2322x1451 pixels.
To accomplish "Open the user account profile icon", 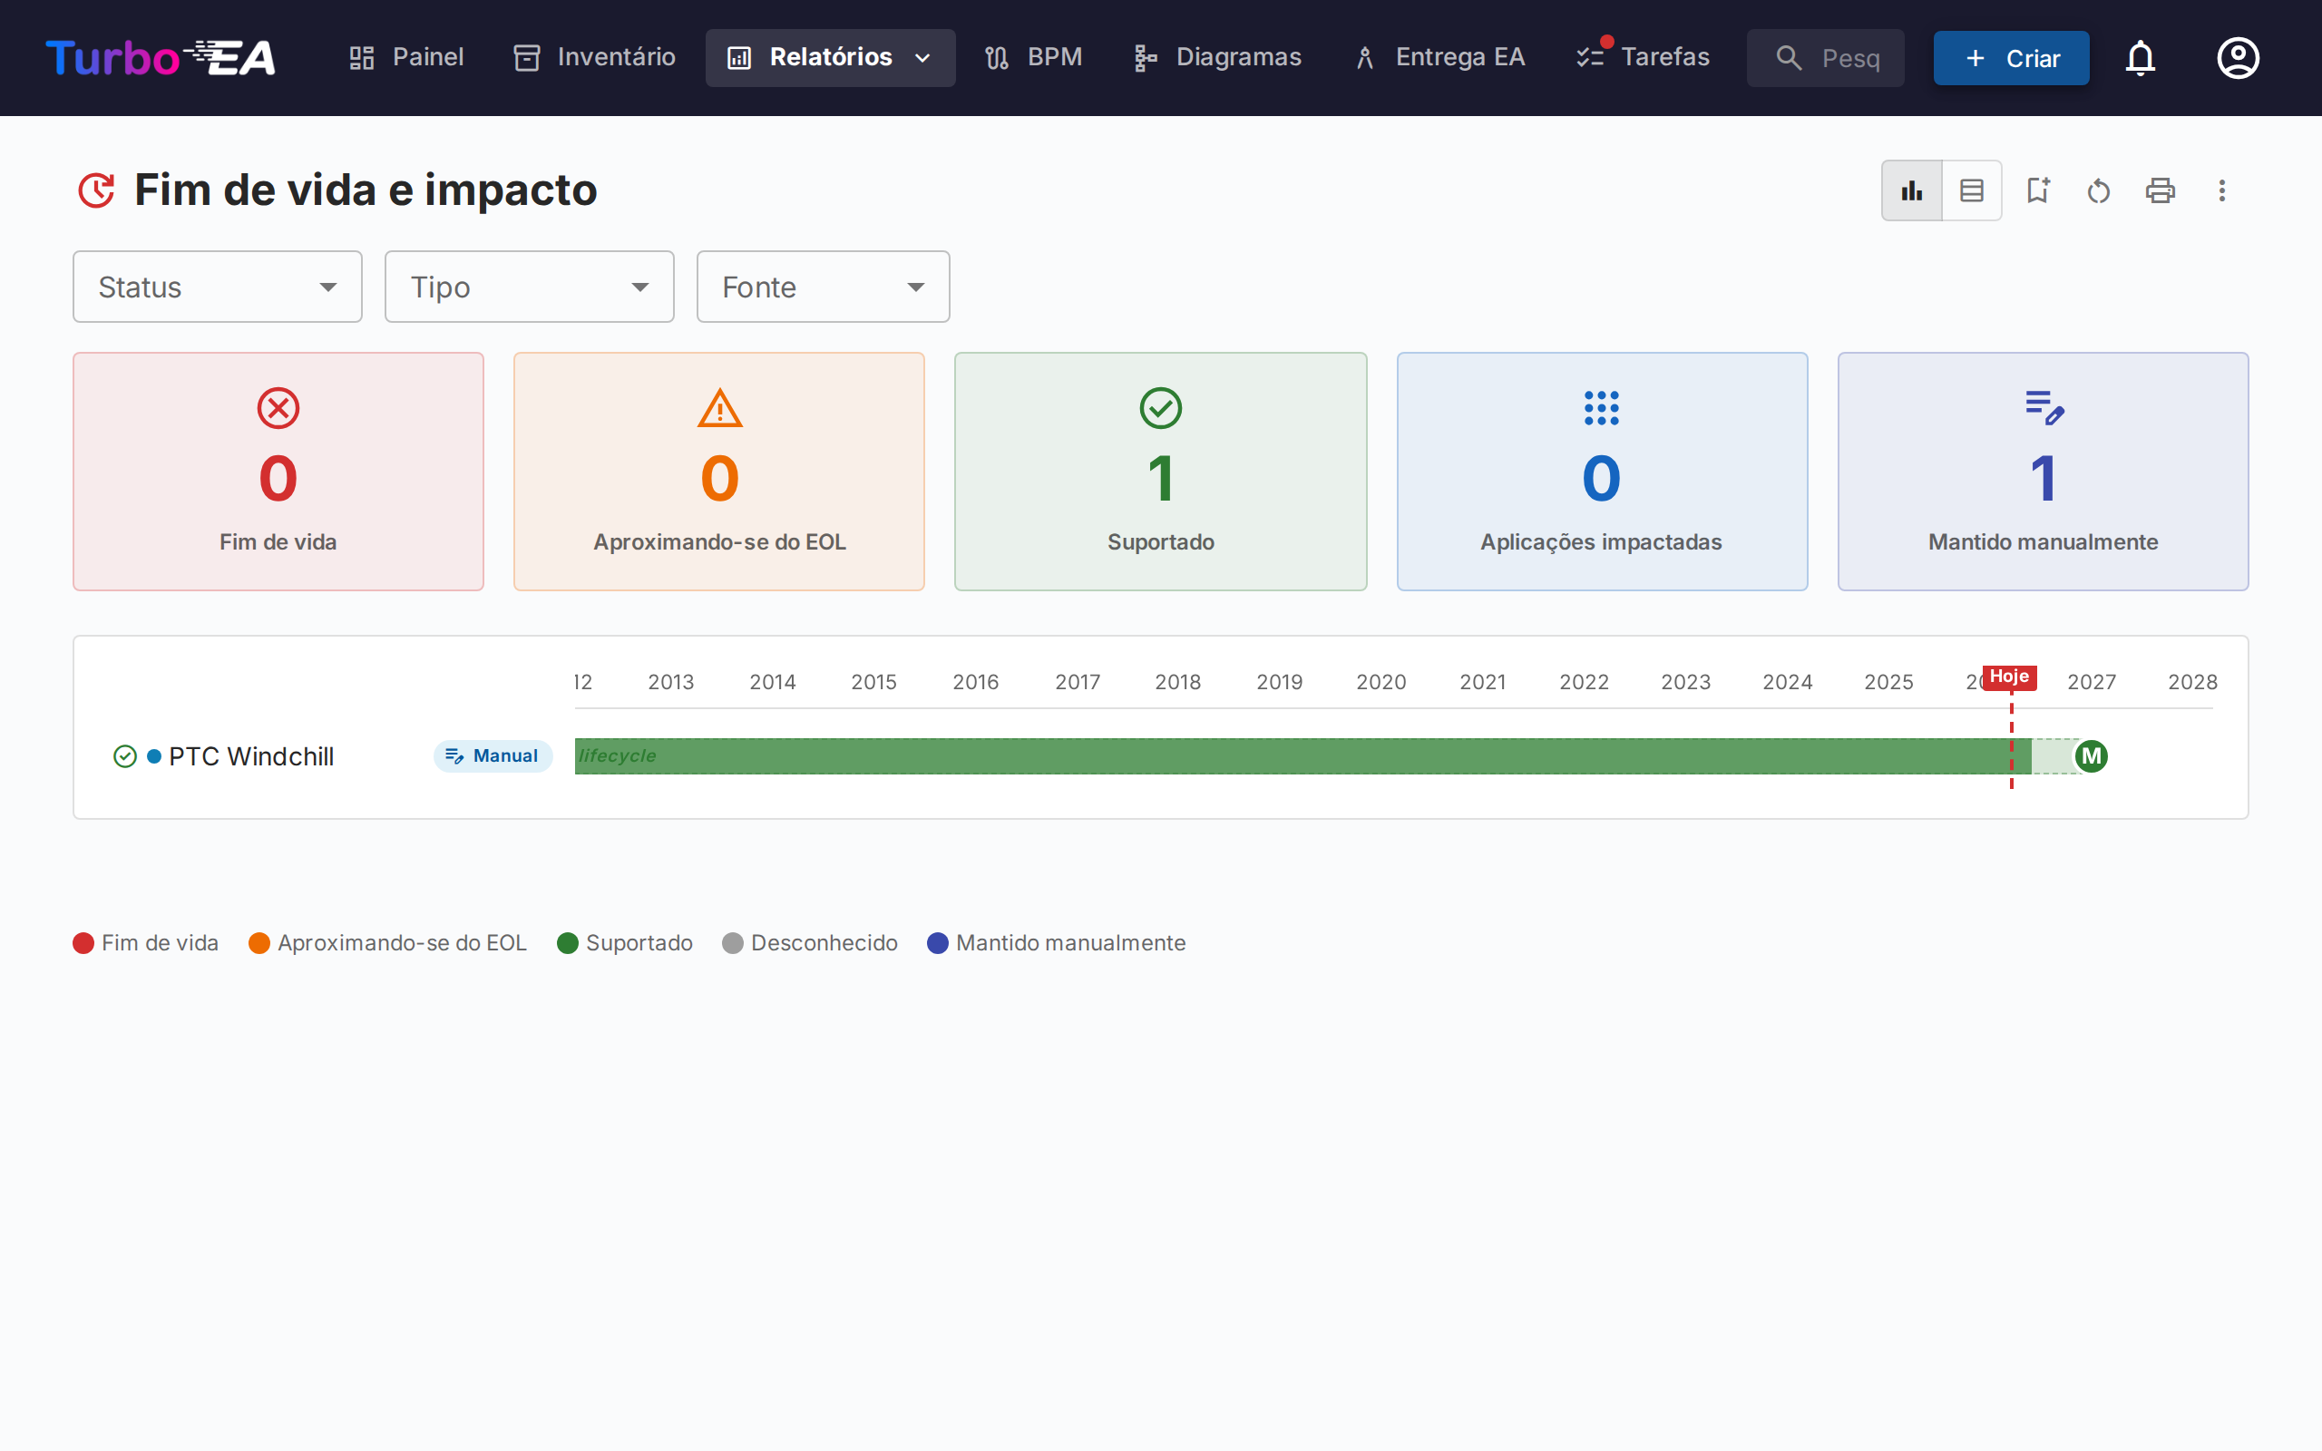I will tap(2237, 57).
